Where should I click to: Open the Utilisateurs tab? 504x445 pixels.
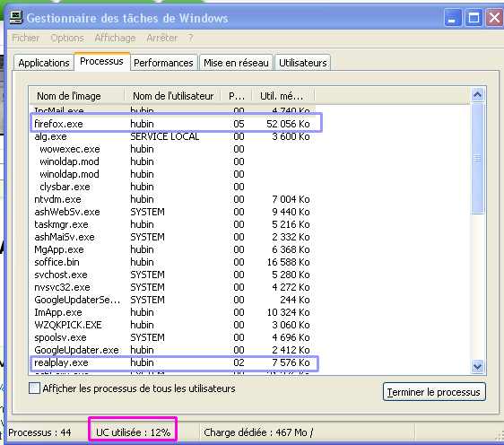tap(302, 63)
